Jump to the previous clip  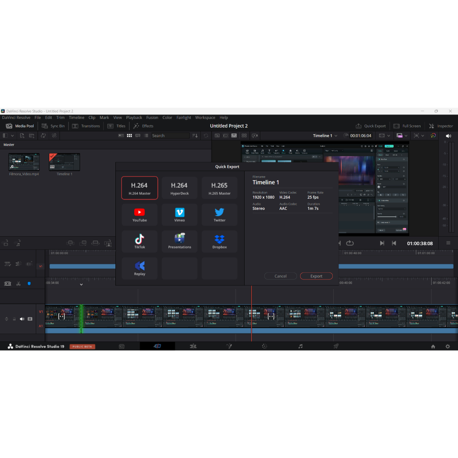[x=394, y=243]
